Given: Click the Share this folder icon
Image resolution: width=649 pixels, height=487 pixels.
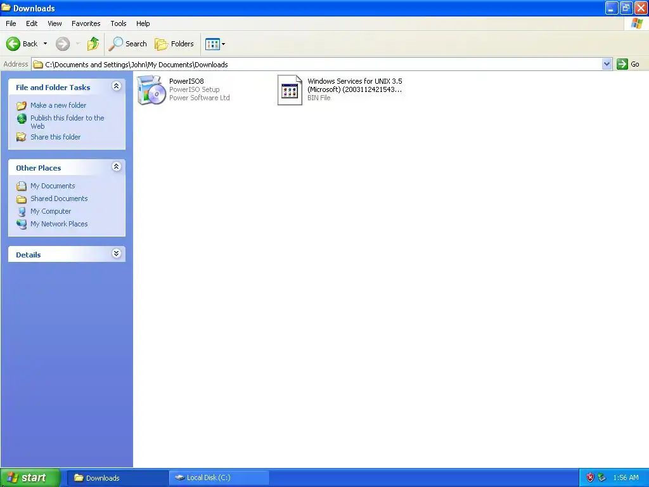Looking at the screenshot, I should [22, 137].
